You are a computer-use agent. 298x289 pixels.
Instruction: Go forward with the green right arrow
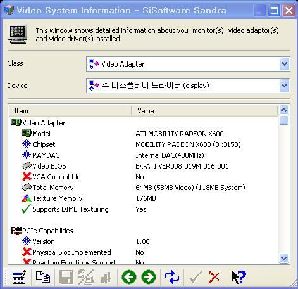(x=149, y=277)
